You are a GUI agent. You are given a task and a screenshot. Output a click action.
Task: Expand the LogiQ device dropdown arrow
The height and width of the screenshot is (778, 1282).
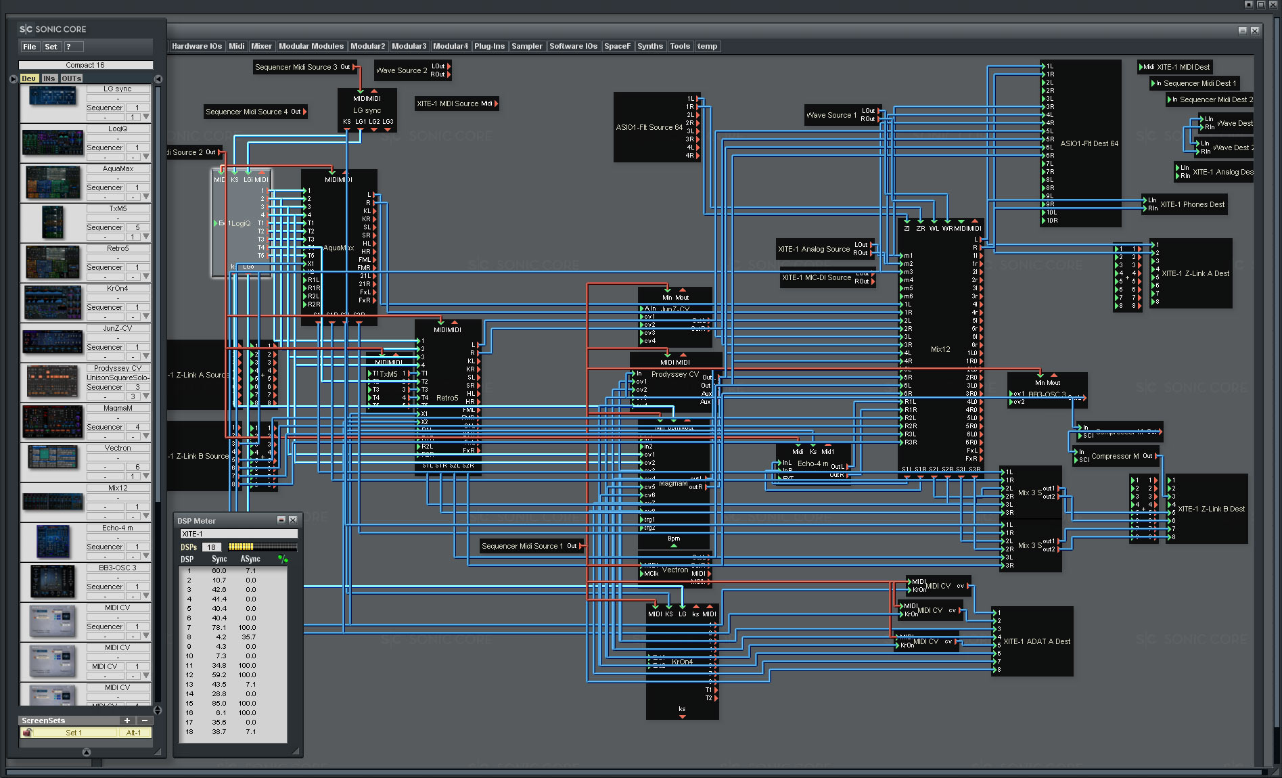tap(146, 157)
